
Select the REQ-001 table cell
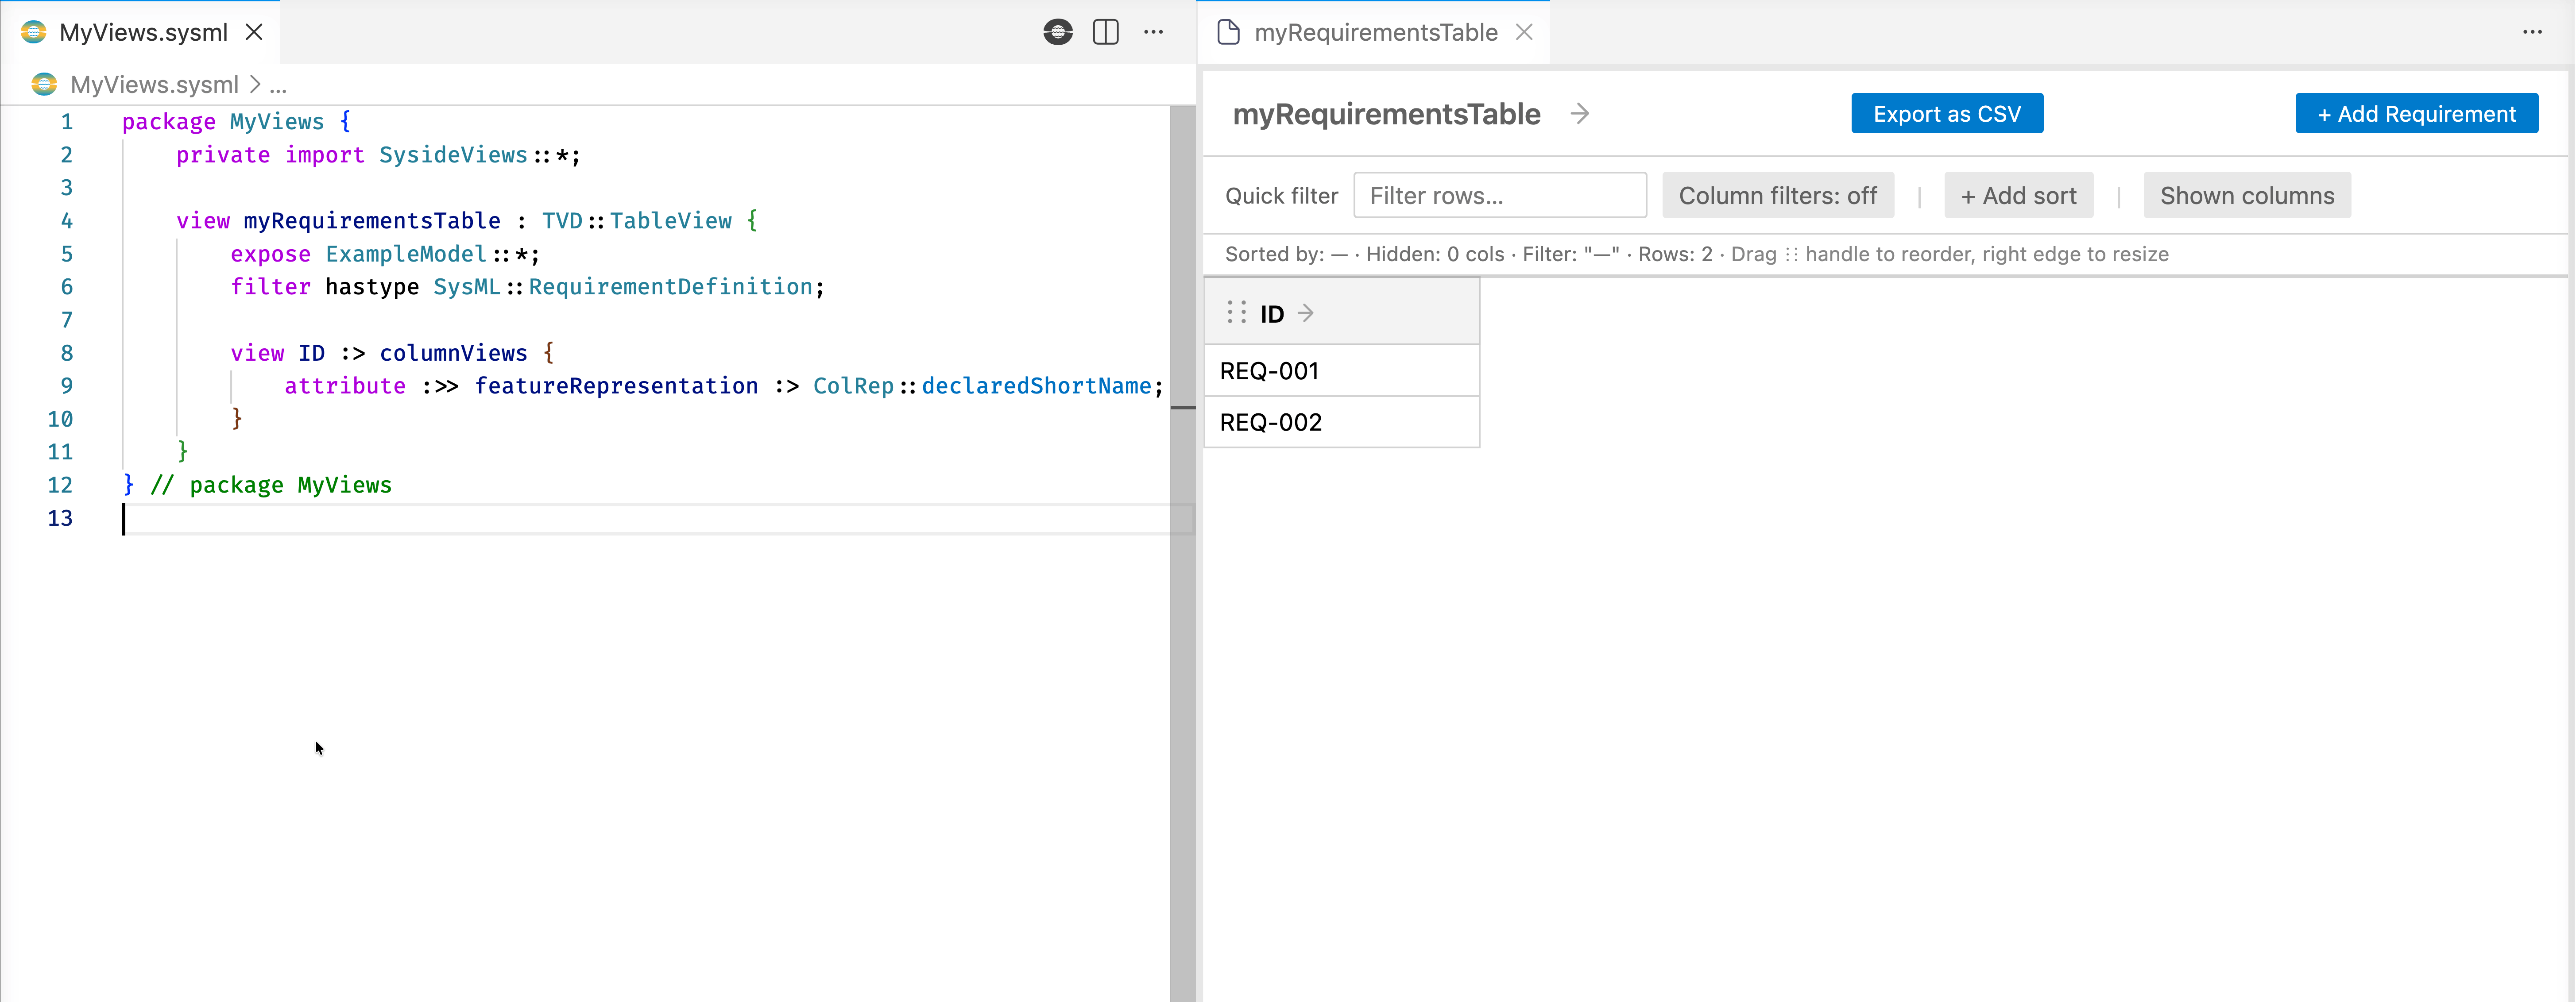[1342, 371]
